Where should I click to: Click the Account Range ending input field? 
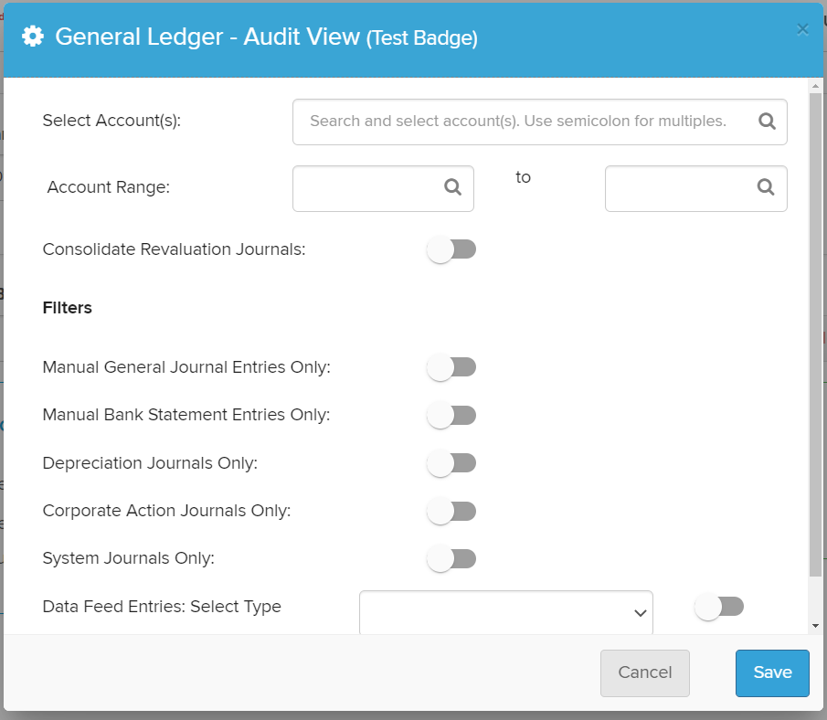[681, 188]
